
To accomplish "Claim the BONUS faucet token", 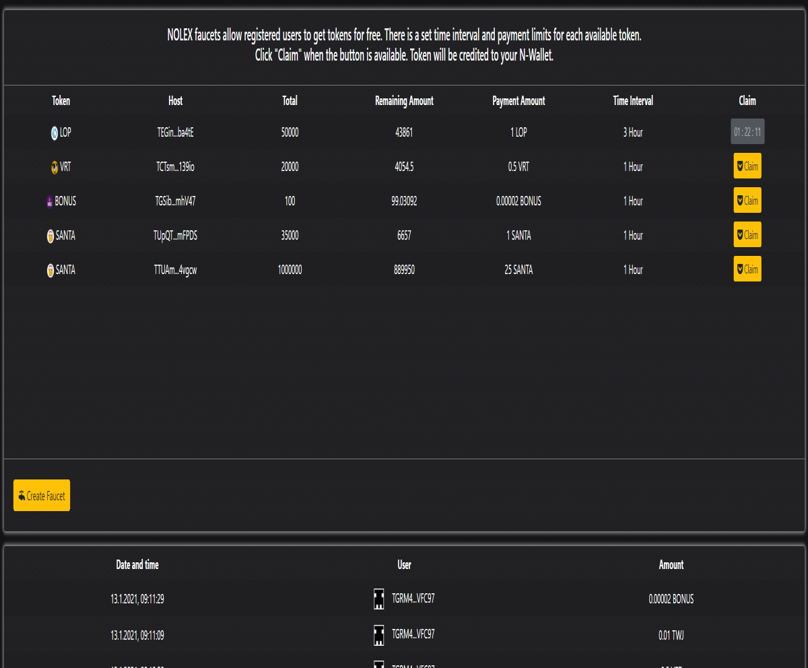I will (747, 201).
